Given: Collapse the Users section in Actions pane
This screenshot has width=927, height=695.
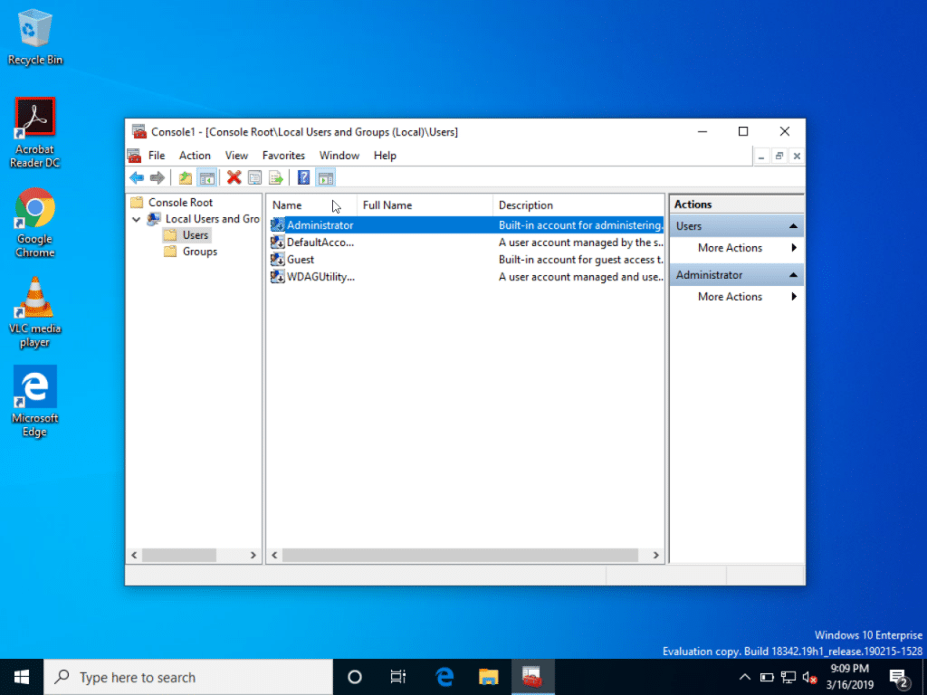Looking at the screenshot, I should 794,225.
